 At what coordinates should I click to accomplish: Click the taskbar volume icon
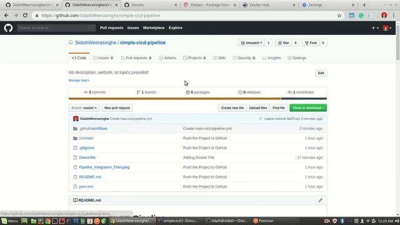click(x=397, y=221)
